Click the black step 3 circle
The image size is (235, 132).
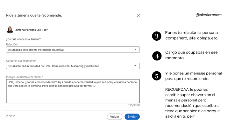tap(156, 36)
